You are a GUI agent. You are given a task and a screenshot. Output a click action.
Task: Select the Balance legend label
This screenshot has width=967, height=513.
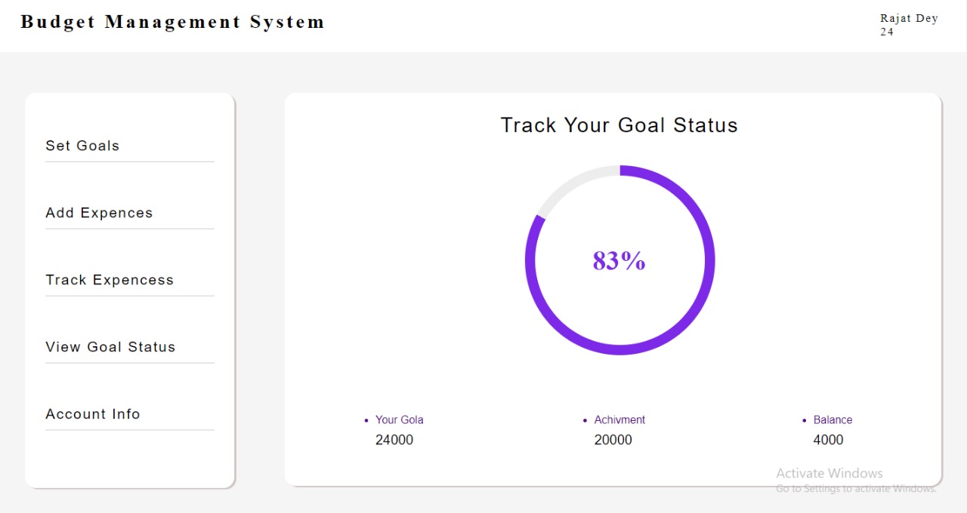833,420
